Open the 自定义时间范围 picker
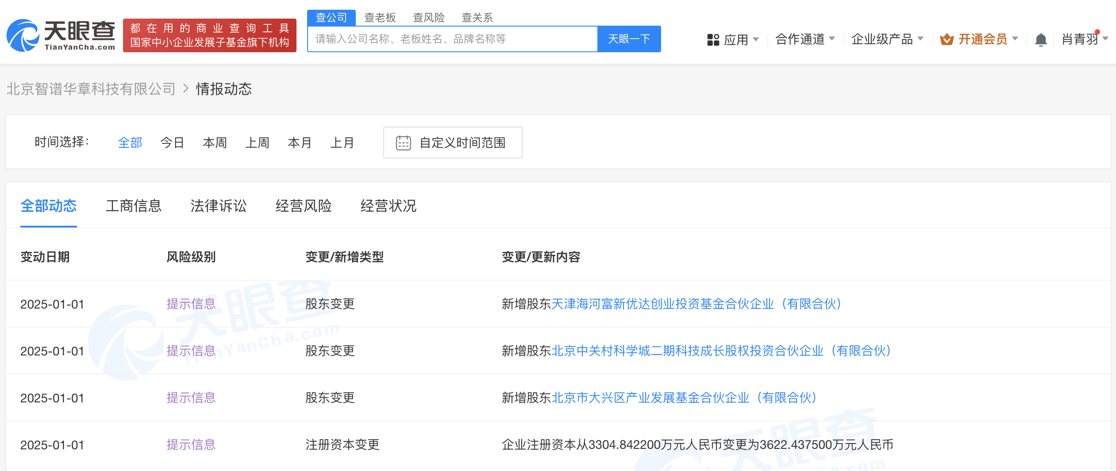 (x=453, y=143)
